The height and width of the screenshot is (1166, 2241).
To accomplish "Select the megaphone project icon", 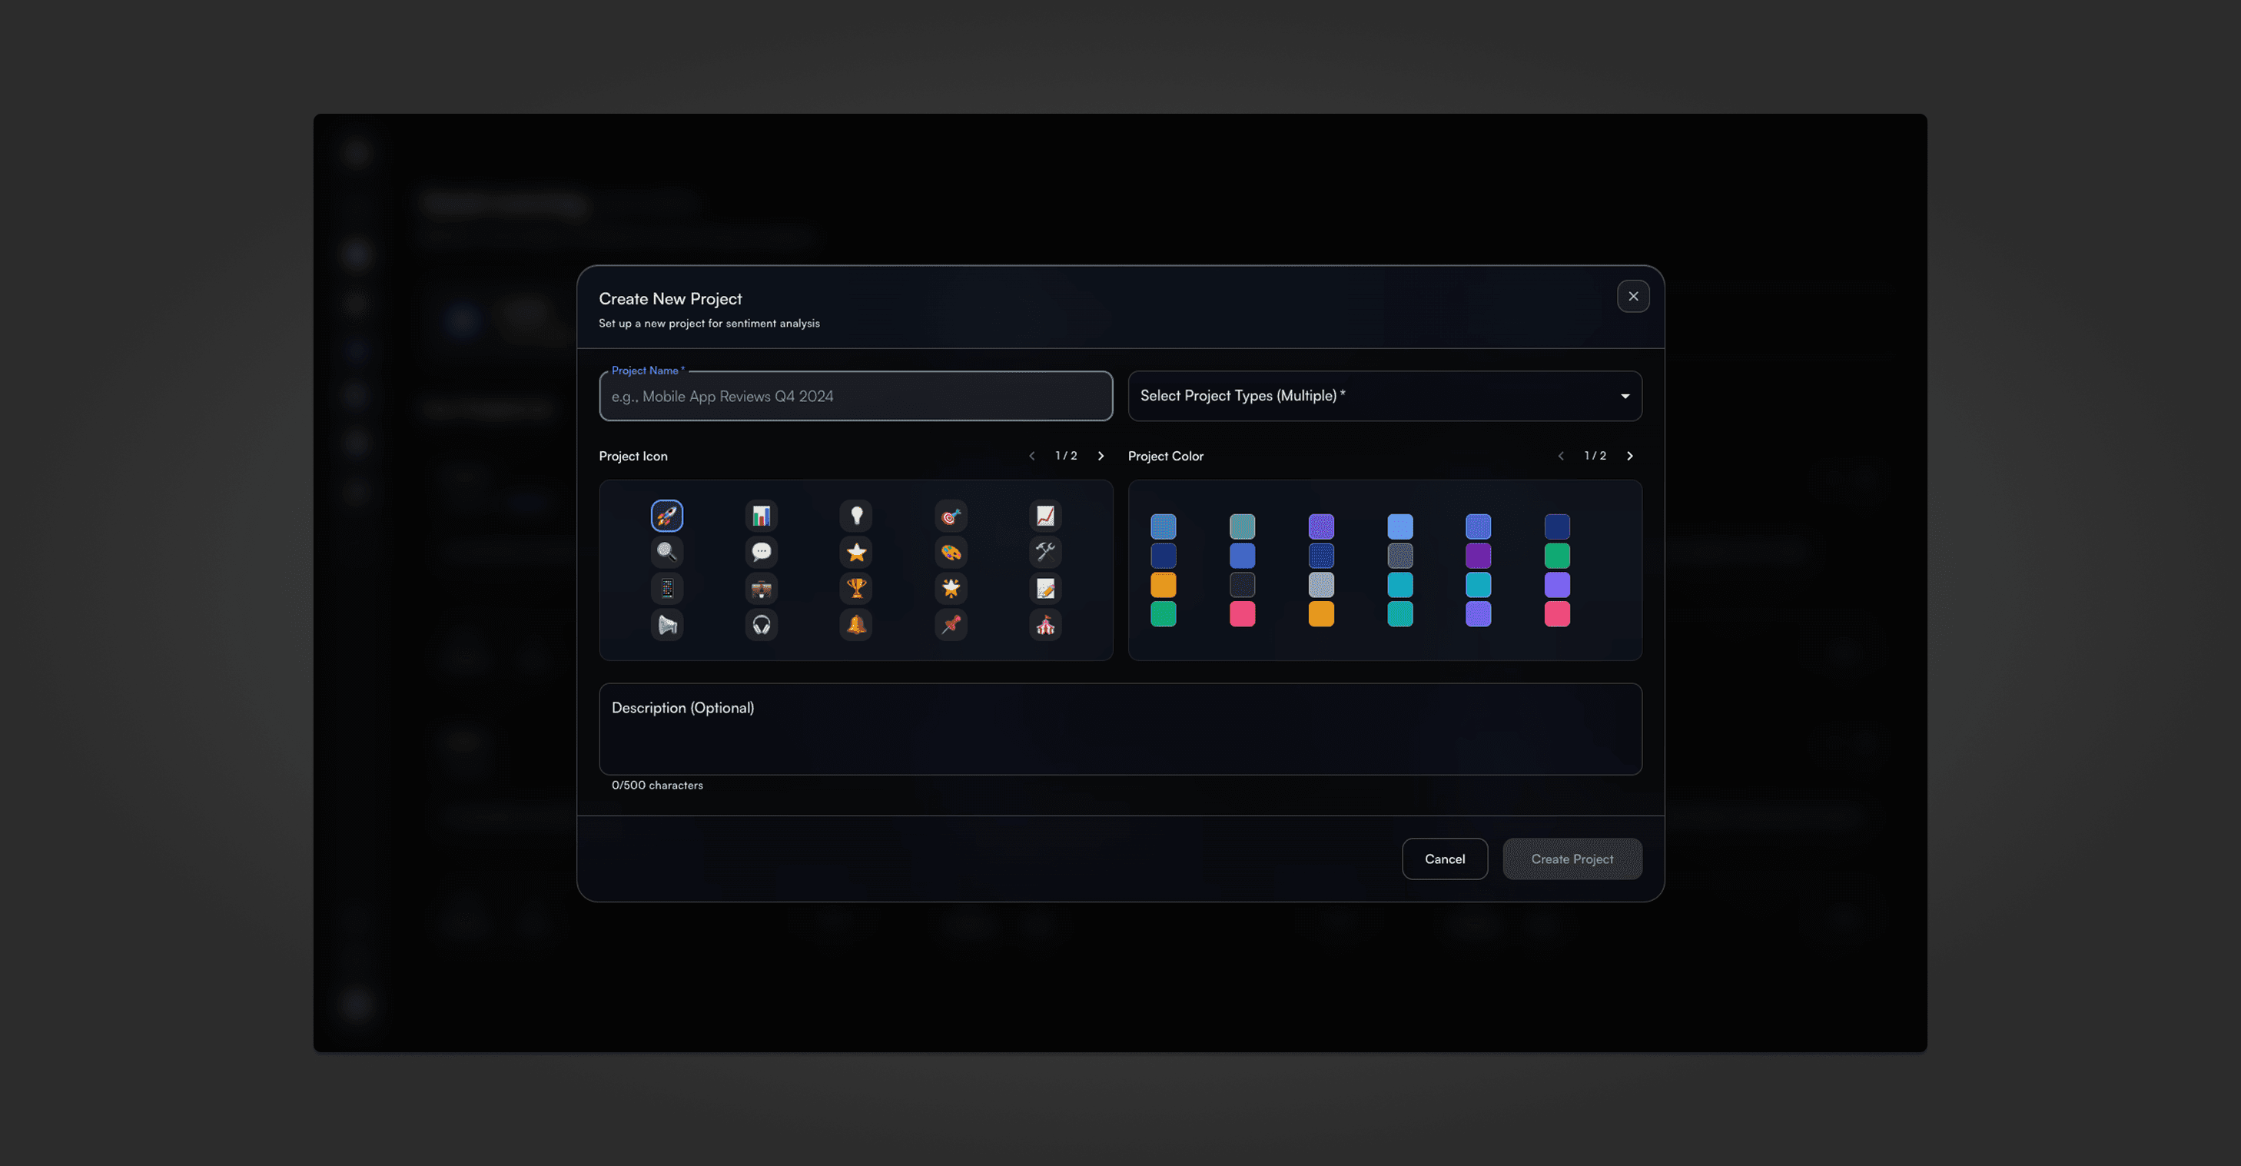I will click(666, 625).
